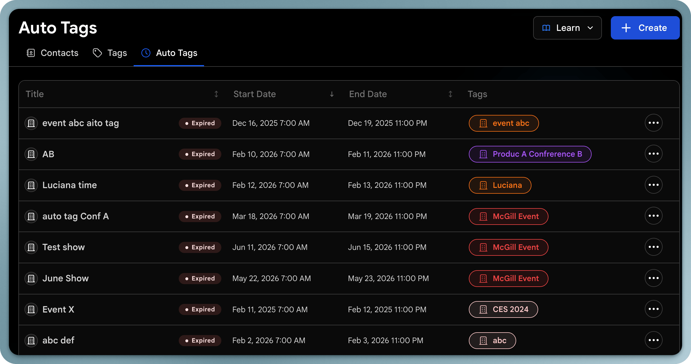
Task: Open more options for Test show
Action: click(653, 247)
